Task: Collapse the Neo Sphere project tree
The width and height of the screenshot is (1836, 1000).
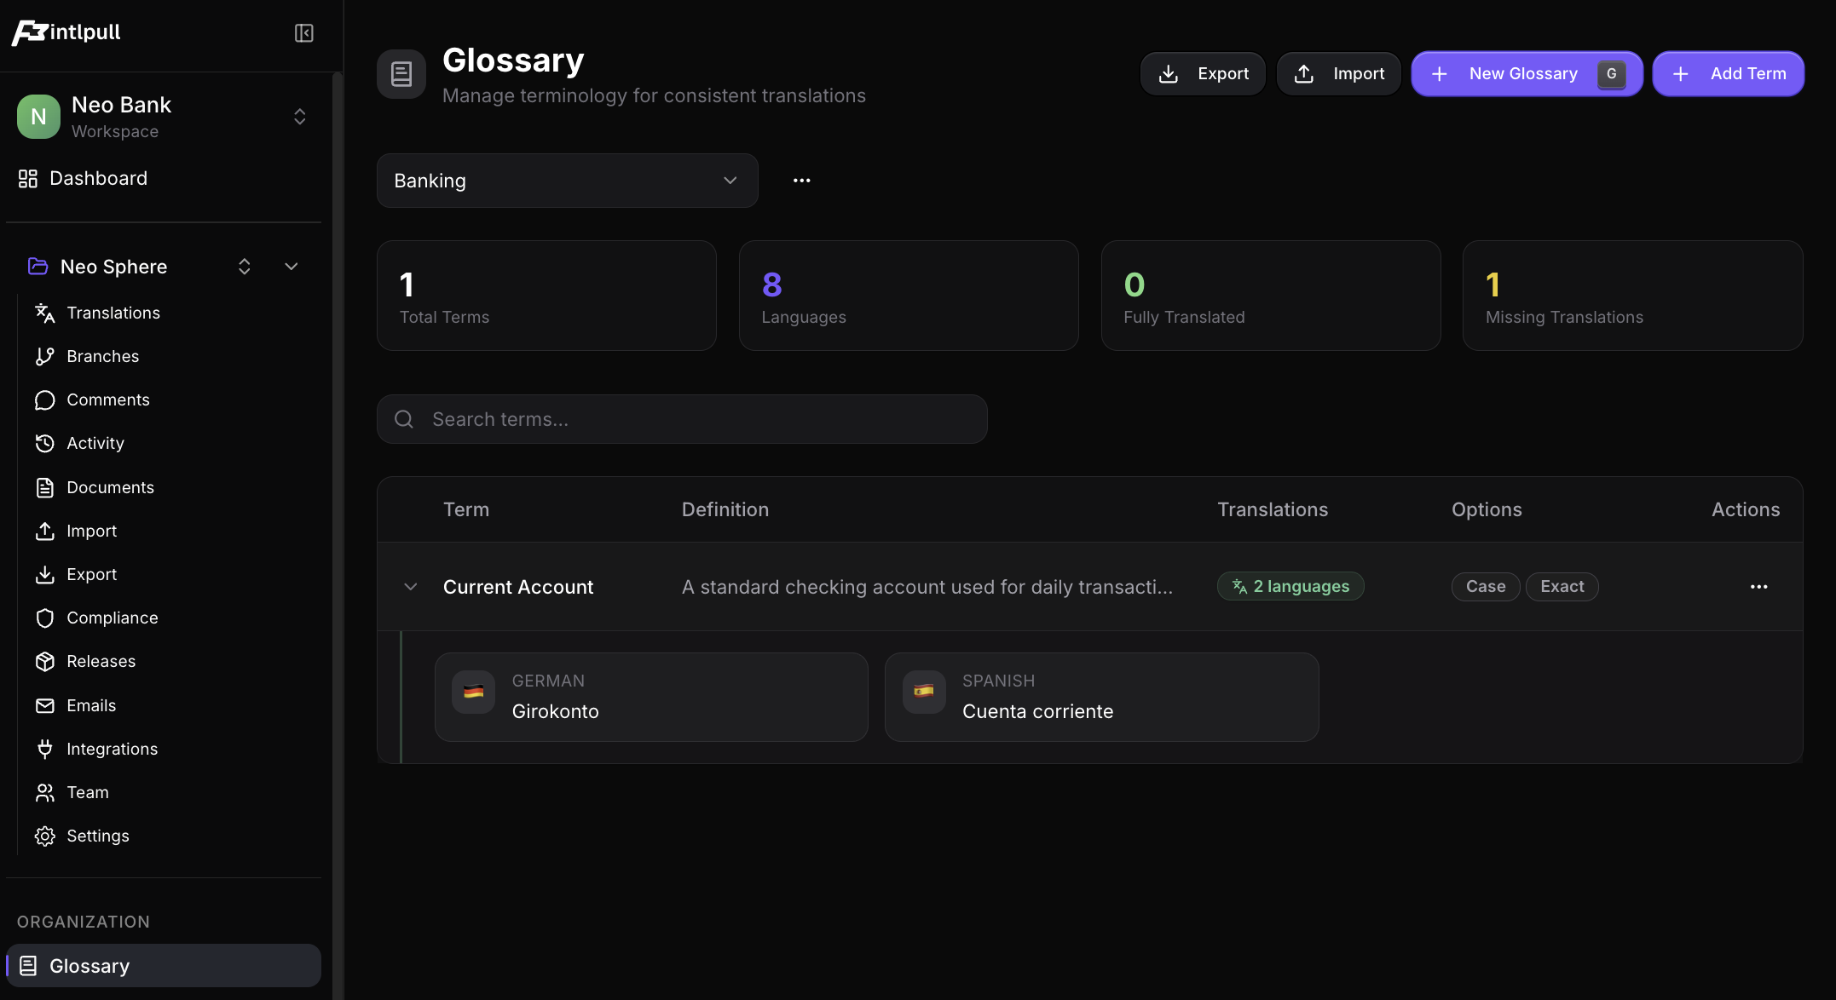Action: 291,266
